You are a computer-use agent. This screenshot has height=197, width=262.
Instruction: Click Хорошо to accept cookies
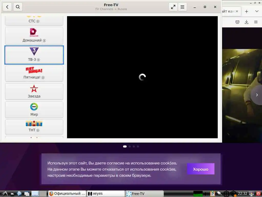coord(201,169)
